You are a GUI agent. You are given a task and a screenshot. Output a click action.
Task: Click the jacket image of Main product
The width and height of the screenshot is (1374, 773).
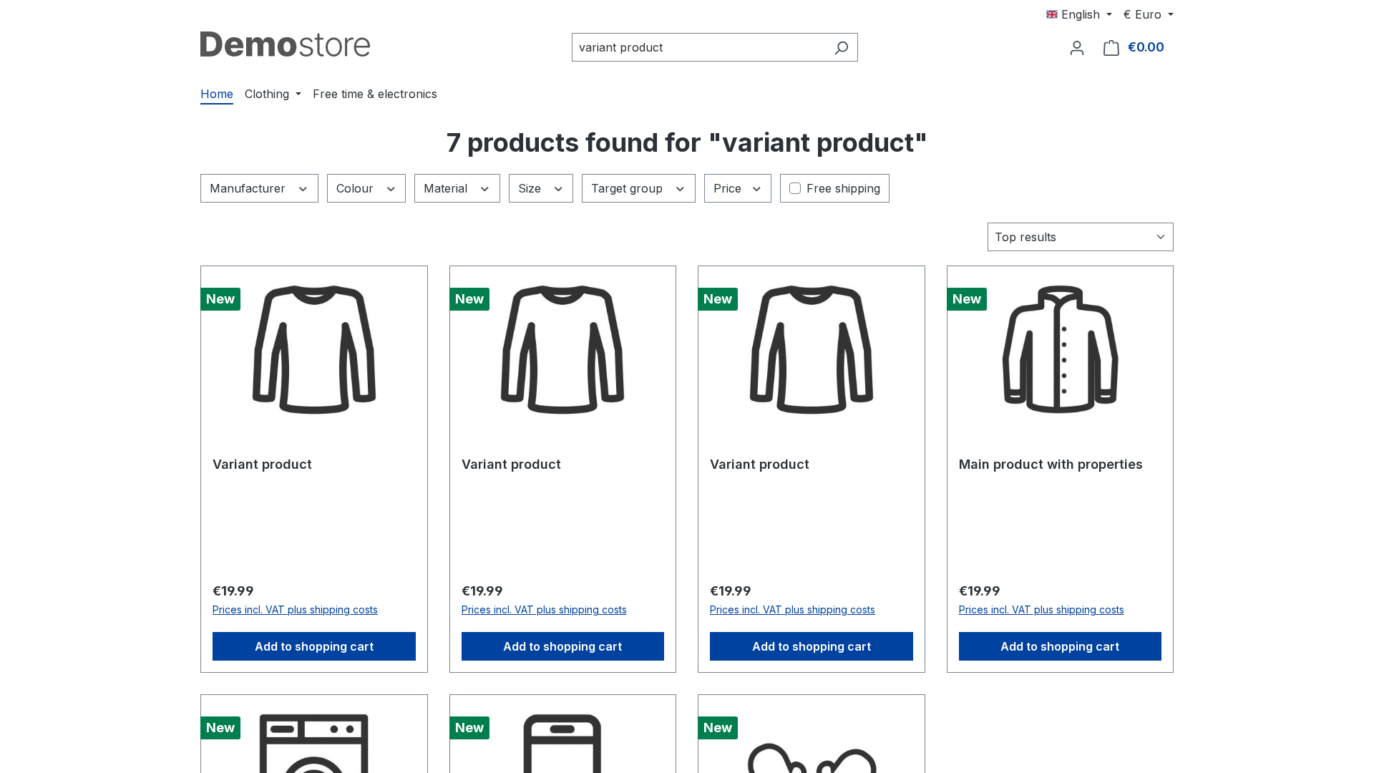(1060, 349)
